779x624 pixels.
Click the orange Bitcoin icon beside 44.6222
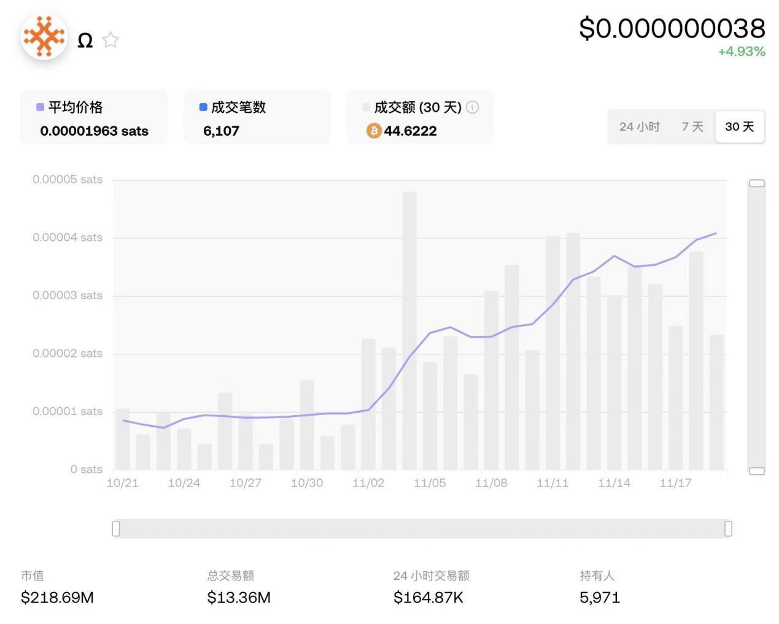[374, 131]
